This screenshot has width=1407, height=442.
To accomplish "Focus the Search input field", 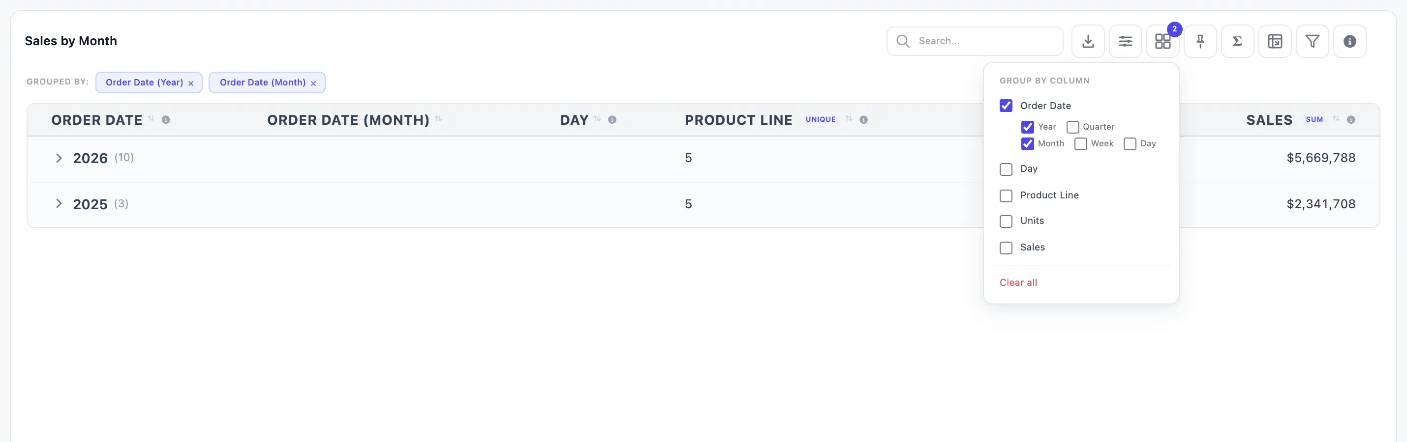I will tap(975, 41).
